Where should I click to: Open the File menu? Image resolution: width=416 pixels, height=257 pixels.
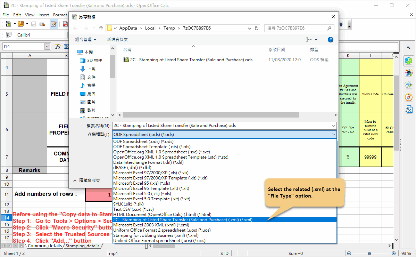[6, 15]
